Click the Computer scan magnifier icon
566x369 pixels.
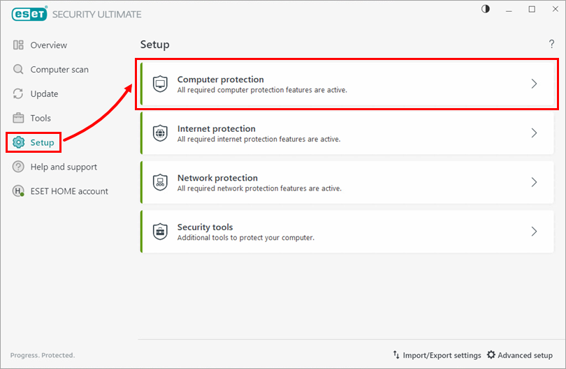coord(19,70)
